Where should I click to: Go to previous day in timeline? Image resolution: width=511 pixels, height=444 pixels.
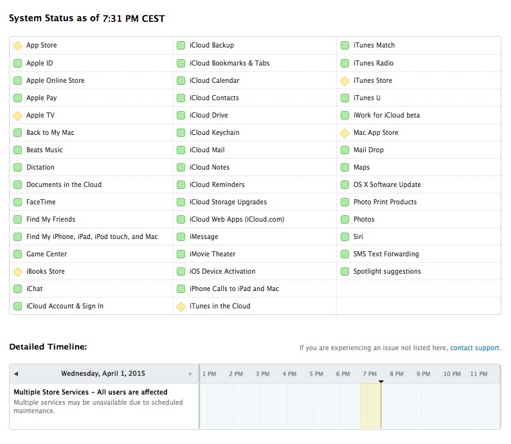16,373
